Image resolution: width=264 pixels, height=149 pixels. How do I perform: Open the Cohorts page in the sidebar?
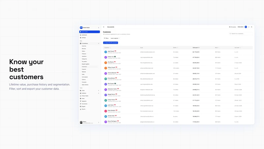(x=84, y=79)
